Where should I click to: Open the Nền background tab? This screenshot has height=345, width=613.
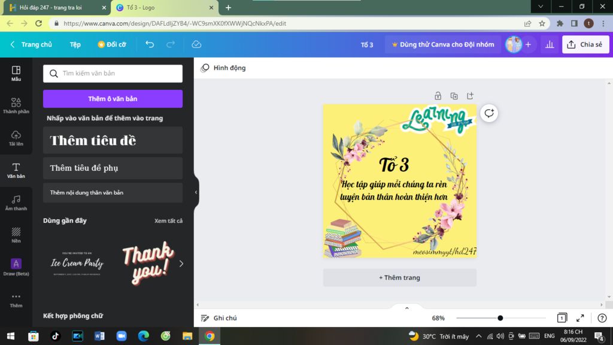16,235
